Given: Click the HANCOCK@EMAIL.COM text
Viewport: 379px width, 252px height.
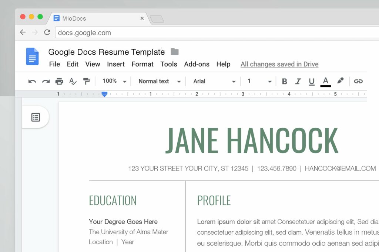Looking at the screenshot, I should (x=341, y=168).
